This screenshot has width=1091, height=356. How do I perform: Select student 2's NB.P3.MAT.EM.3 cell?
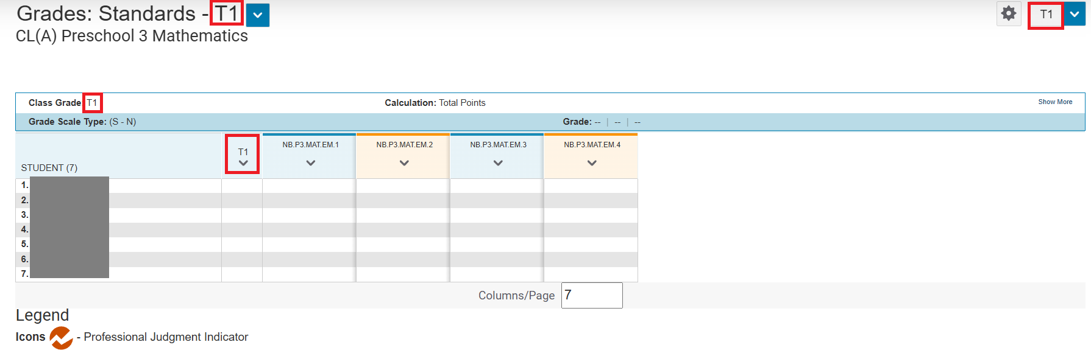coord(497,200)
